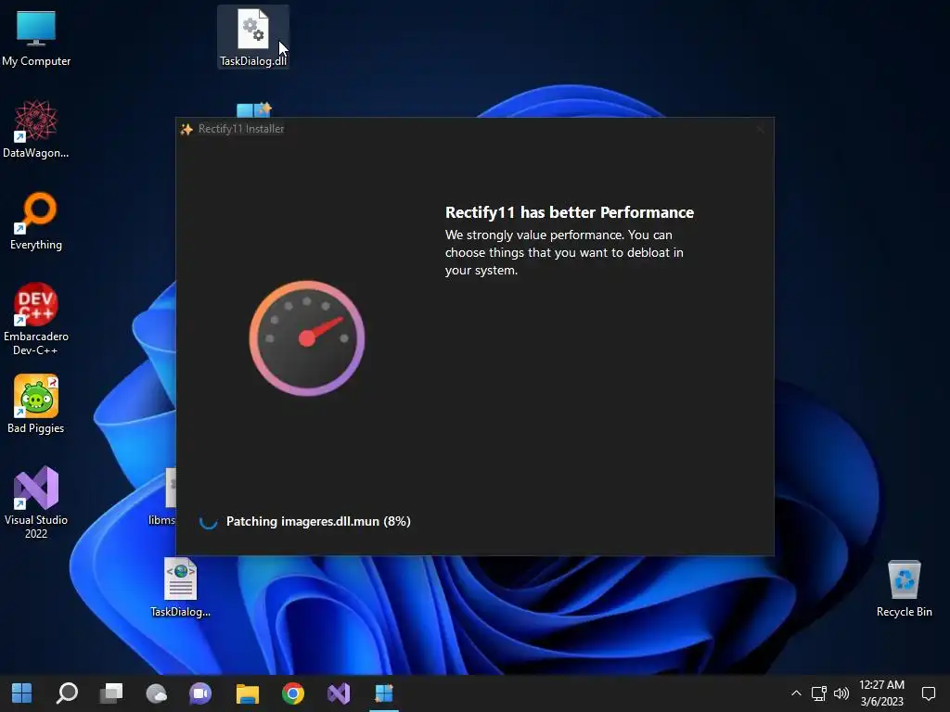The height and width of the screenshot is (712, 950).
Task: Select the DataWagon shortcut icon
Action: pos(36,130)
